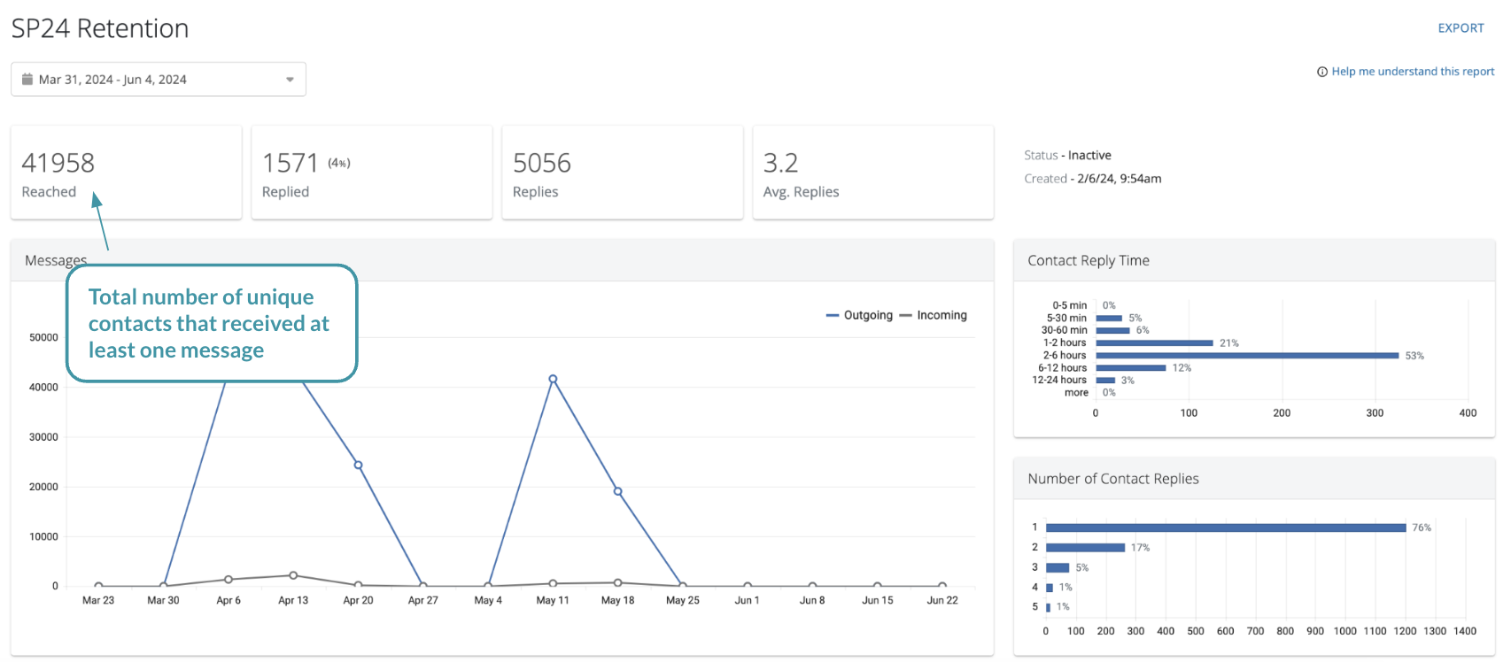Screen dimensions: 1511x662
Task: Click the 3.2 Avg. Replies card
Action: [x=872, y=173]
